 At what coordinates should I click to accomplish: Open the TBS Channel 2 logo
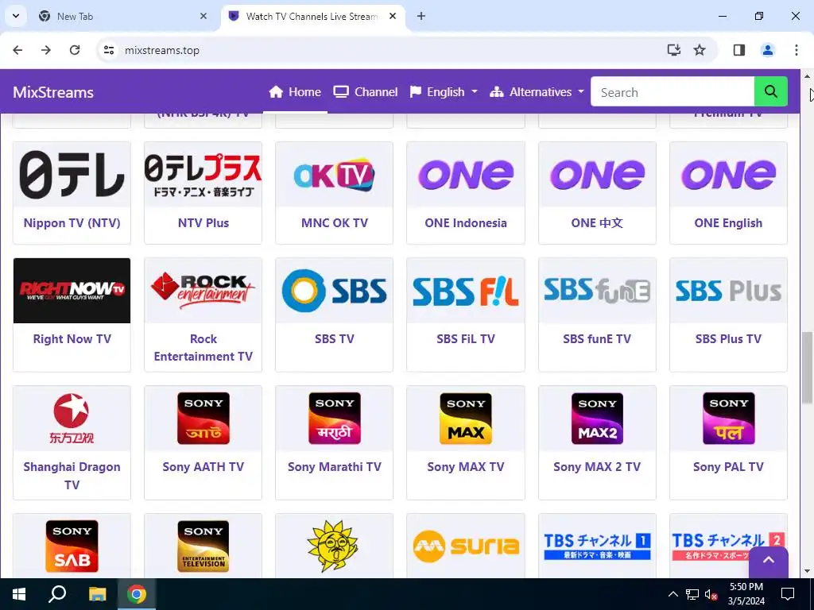coord(728,546)
